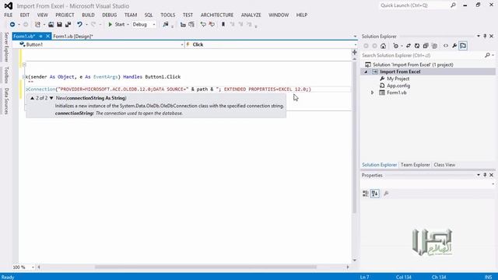
Task: Expand the Form1.vb tree node
Action: coord(372,93)
